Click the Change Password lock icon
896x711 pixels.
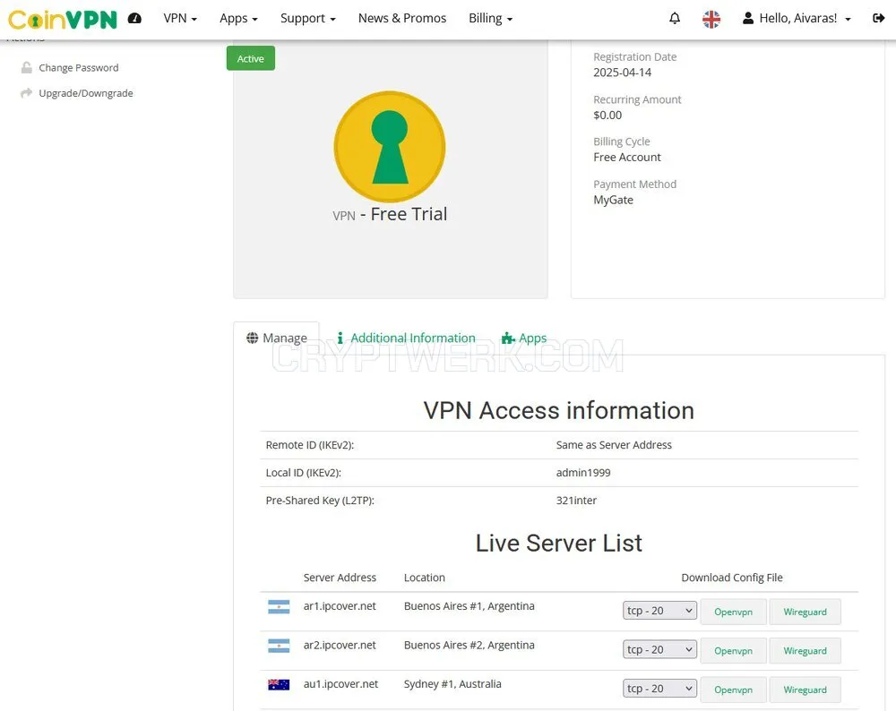click(x=26, y=68)
